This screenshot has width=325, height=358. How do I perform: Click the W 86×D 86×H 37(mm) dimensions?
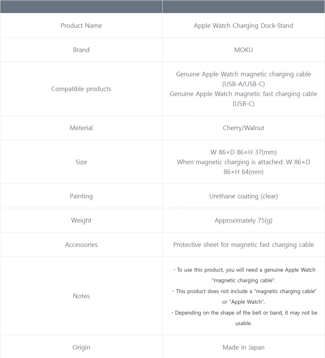coord(243,152)
